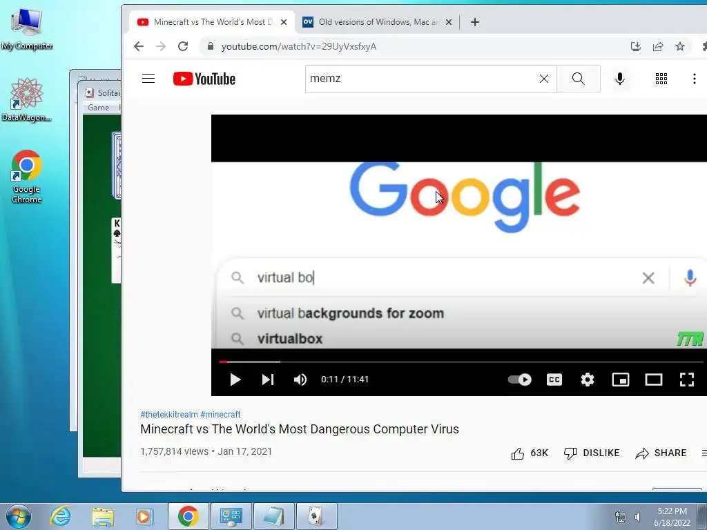
Task: Go forward in Chrome
Action: (161, 46)
